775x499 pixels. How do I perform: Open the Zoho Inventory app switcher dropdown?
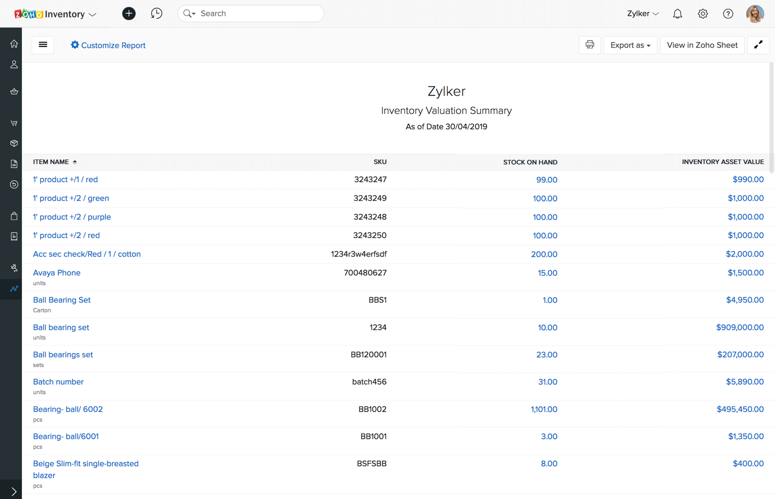[55, 14]
